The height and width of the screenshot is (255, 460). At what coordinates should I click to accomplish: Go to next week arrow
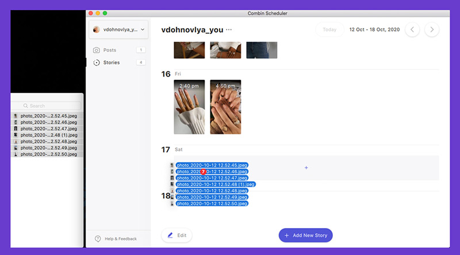(x=432, y=30)
